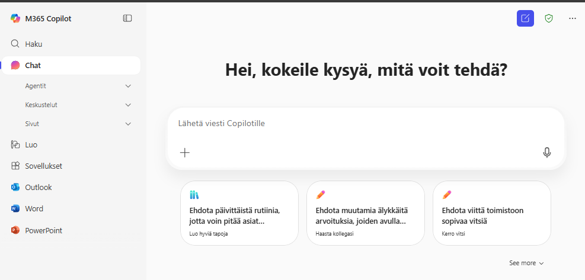This screenshot has height=280, width=585.
Task: Open Outlook from the sidebar
Action: pyautogui.click(x=38, y=187)
